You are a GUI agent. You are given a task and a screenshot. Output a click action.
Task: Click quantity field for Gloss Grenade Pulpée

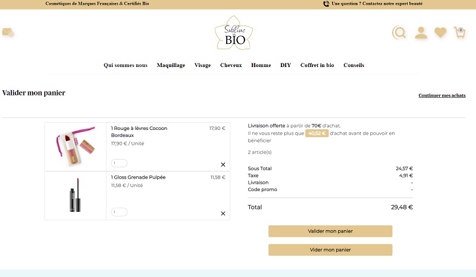click(119, 212)
